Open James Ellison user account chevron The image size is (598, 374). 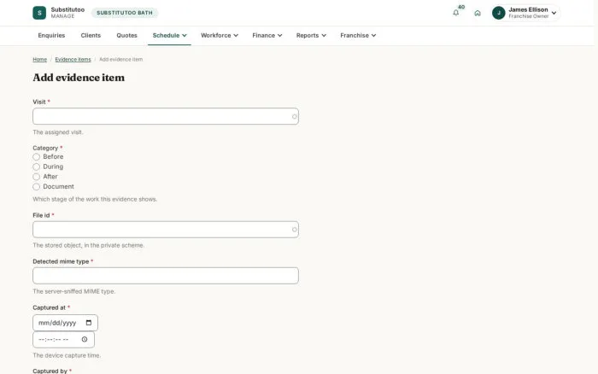click(x=554, y=13)
